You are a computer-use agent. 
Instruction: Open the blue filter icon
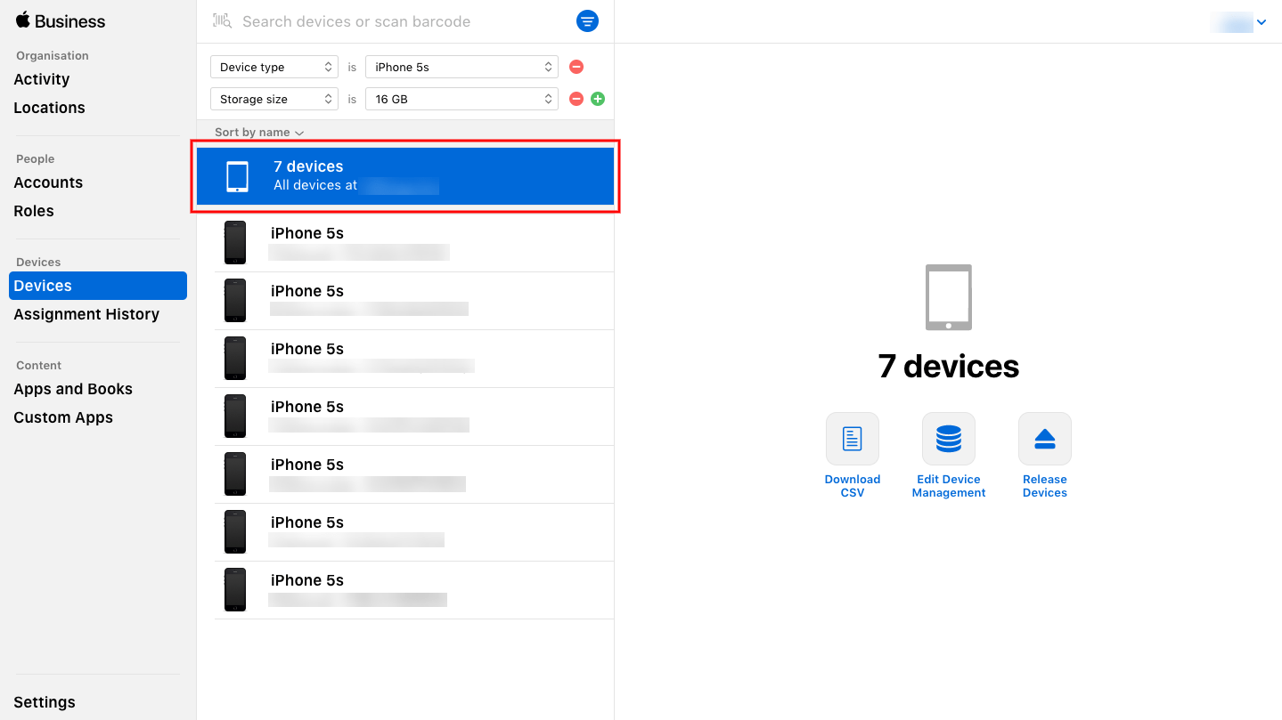[x=587, y=20]
